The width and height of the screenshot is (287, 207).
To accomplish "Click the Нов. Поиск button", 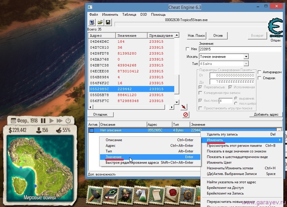I will [196, 36].
